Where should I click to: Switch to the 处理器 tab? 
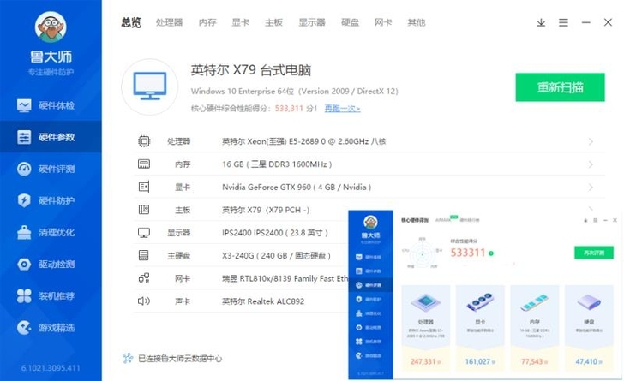(x=169, y=22)
